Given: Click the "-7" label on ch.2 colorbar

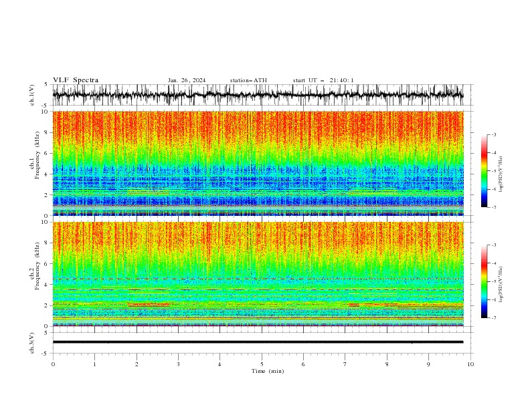Looking at the screenshot, I should point(494,318).
